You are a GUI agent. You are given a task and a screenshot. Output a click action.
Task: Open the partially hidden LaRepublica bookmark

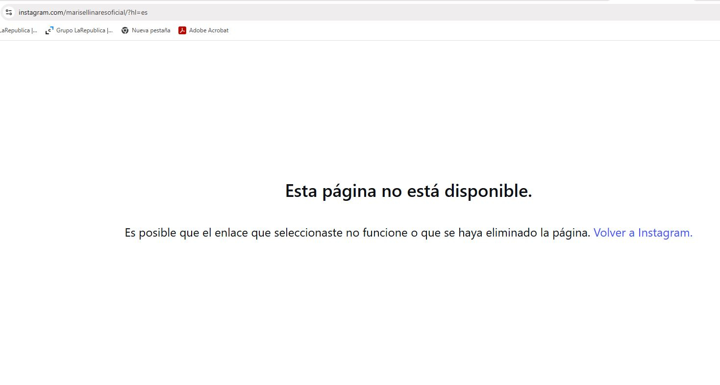pos(18,30)
